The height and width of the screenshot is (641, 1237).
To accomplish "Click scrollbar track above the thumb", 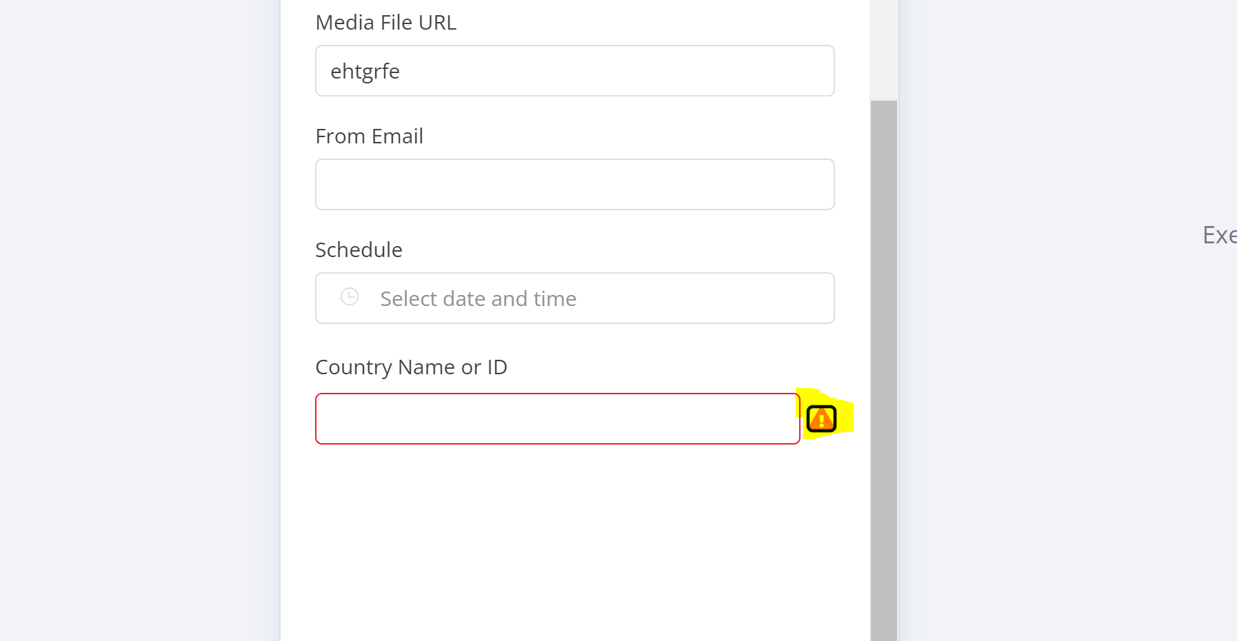I will click(x=883, y=48).
